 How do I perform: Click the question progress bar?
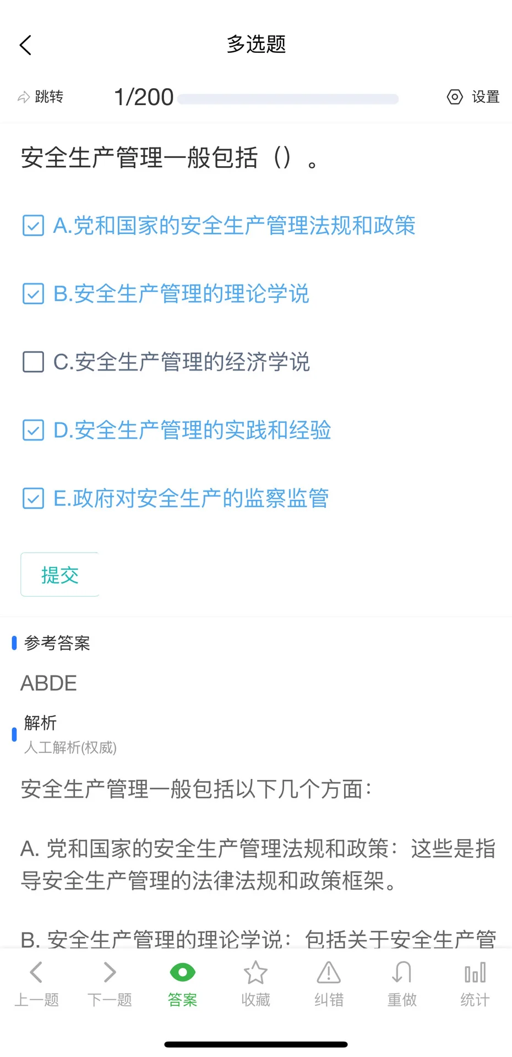pos(288,99)
